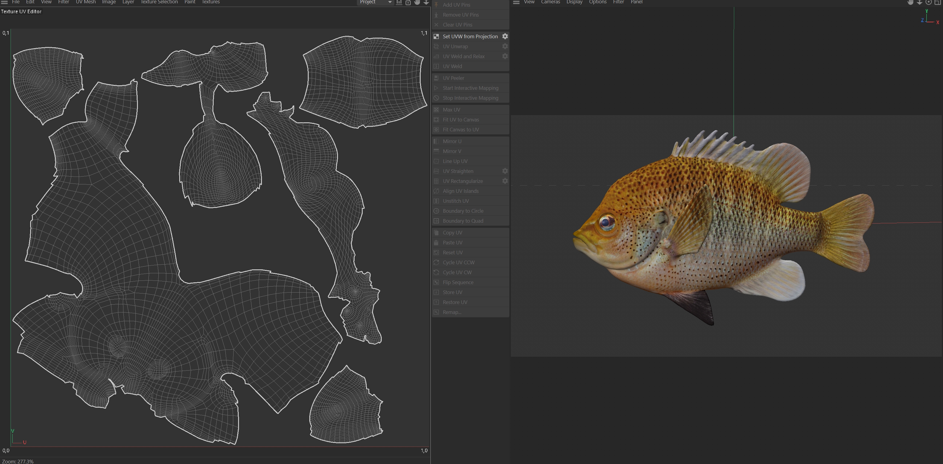Screen dimensions: 943x464
Task: Click the Mirror U command
Action: point(452,141)
